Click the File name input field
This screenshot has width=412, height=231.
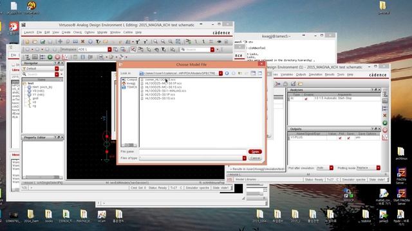point(192,151)
